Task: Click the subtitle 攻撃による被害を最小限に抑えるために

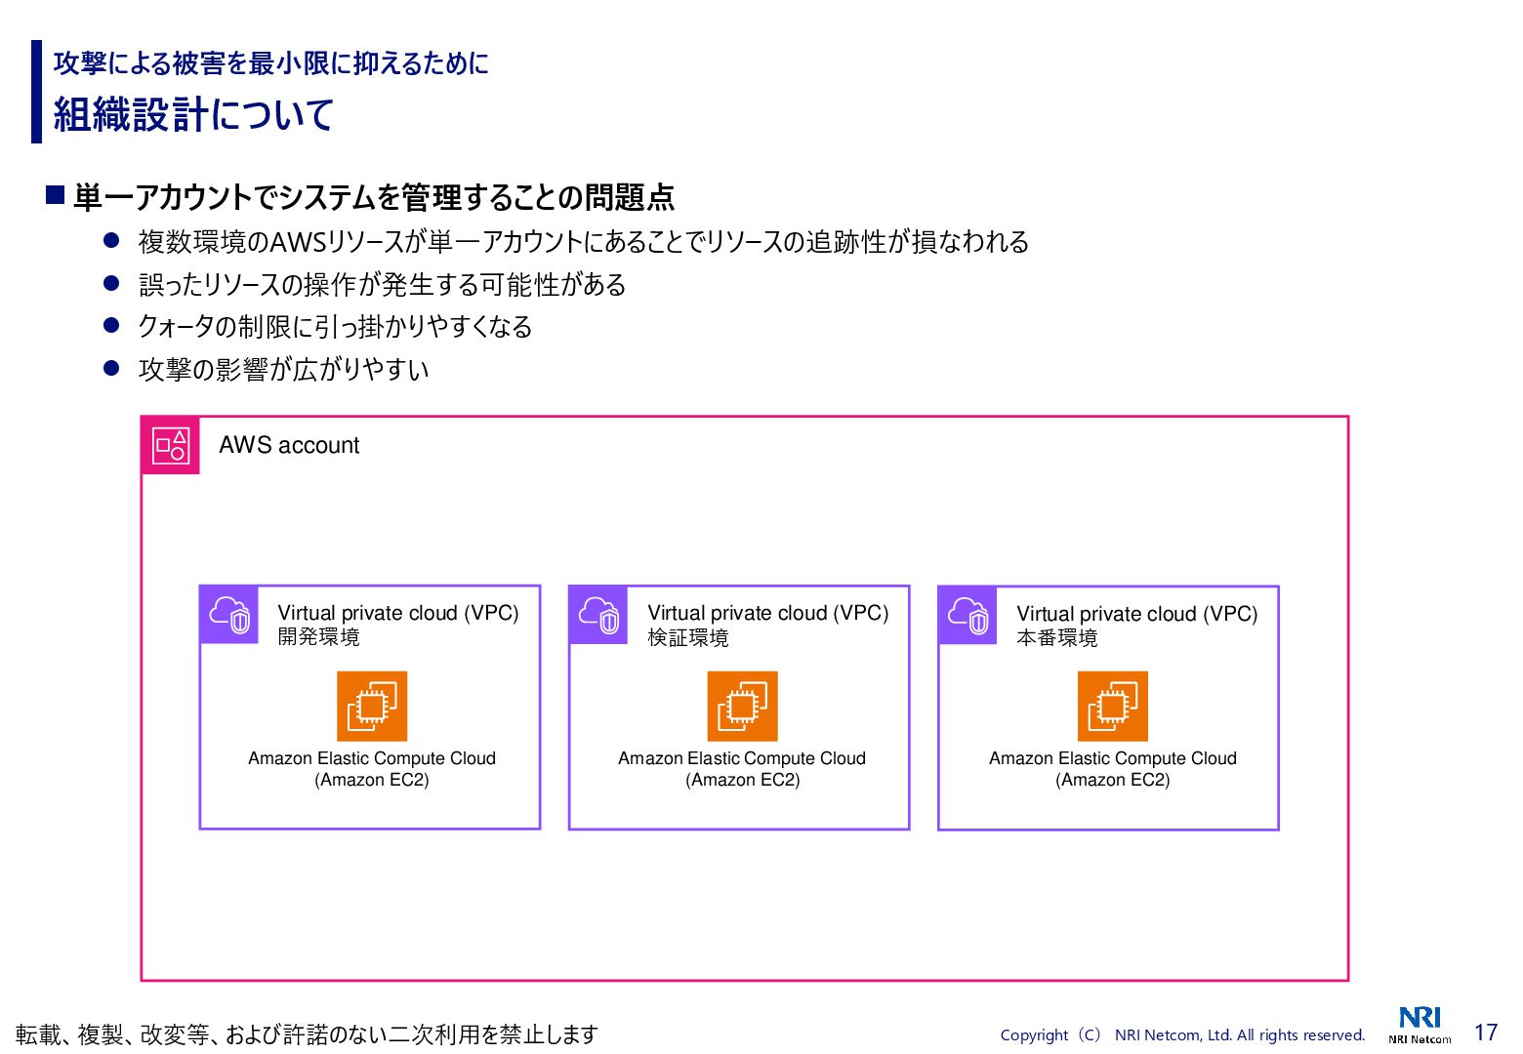Action: pos(271,63)
